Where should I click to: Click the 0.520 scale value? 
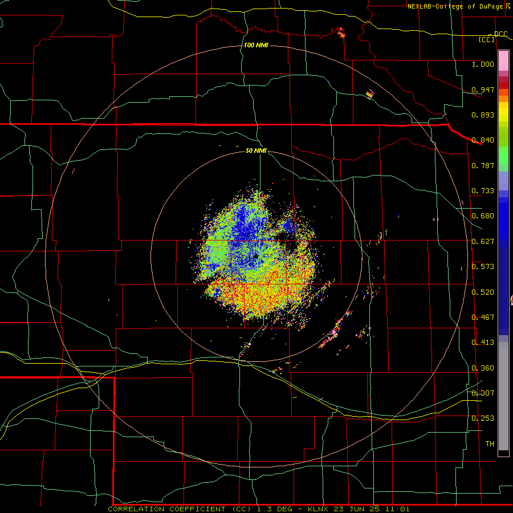pos(483,292)
